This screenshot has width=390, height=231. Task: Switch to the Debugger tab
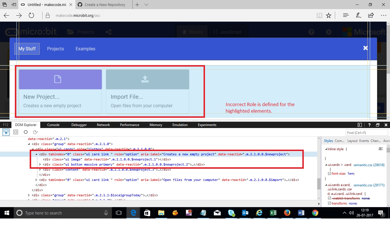(79, 125)
